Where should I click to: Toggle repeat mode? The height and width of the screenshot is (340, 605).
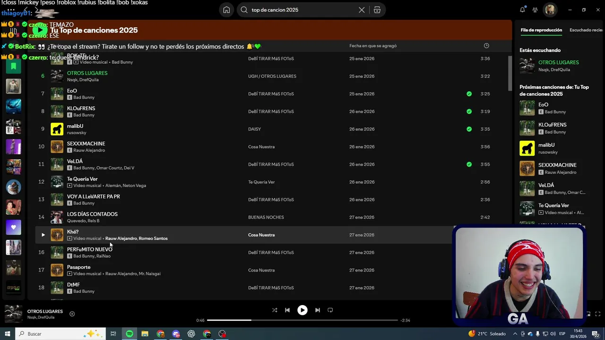tap(330, 310)
